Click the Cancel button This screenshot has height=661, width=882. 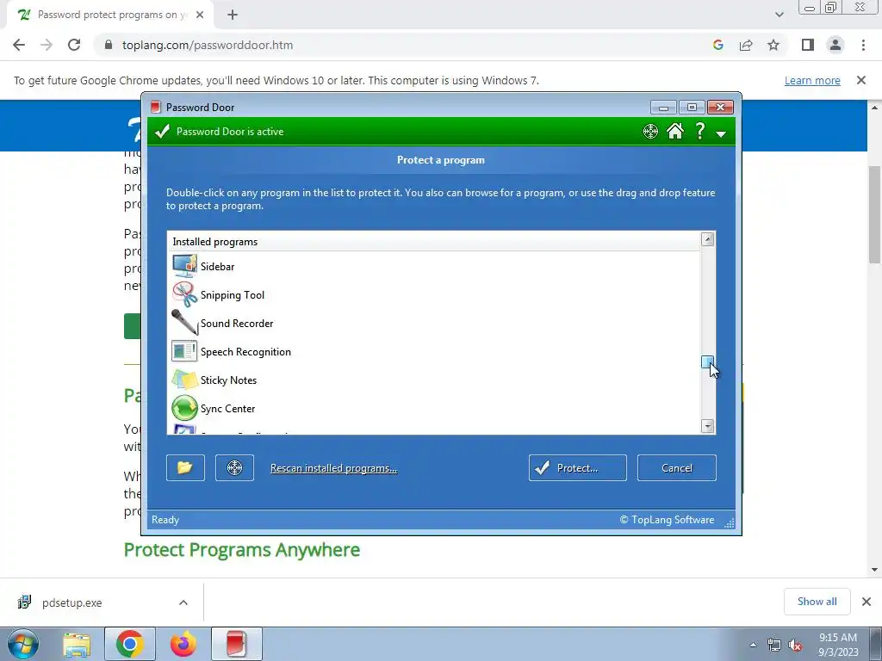coord(677,467)
